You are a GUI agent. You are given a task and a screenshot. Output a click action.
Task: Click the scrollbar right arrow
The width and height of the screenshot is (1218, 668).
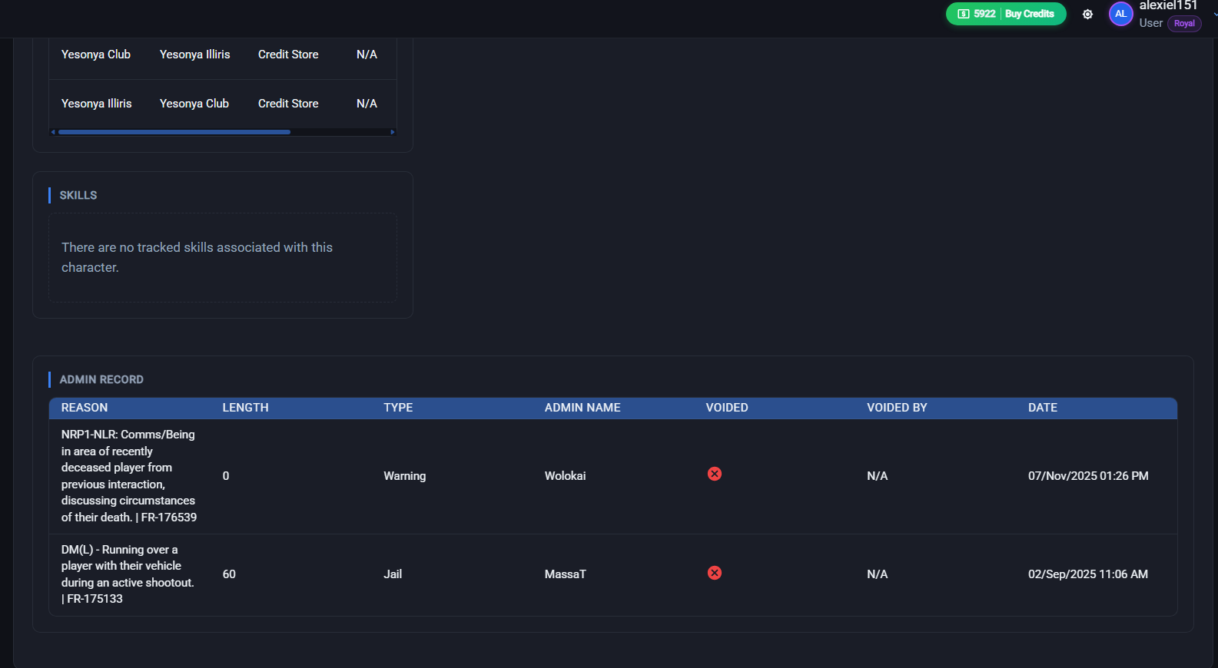393,132
